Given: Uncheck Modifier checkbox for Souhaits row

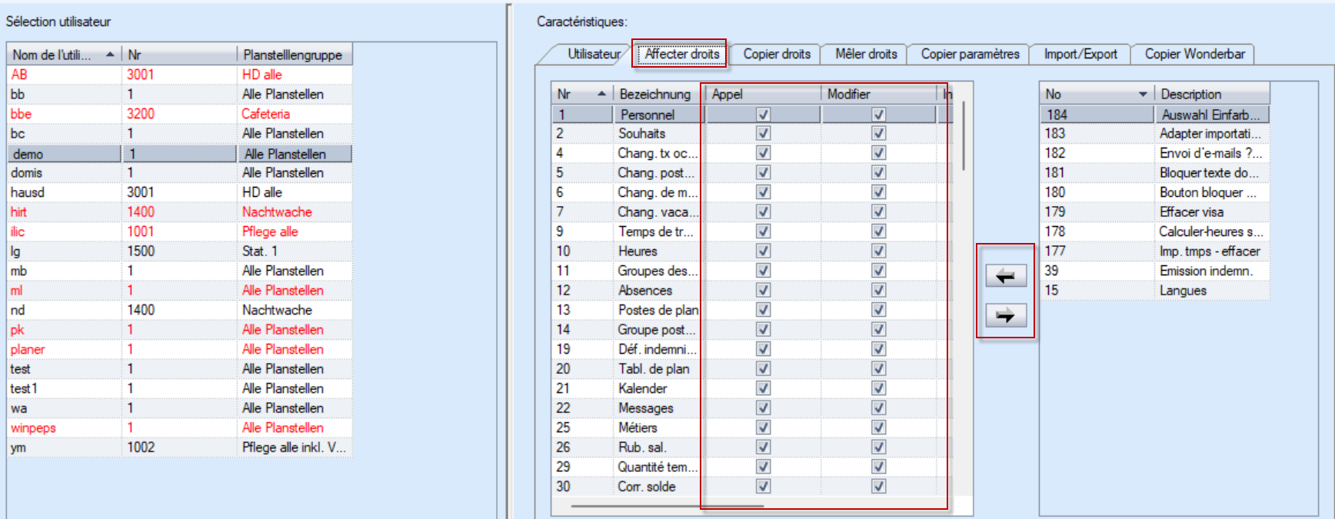Looking at the screenshot, I should (x=878, y=134).
